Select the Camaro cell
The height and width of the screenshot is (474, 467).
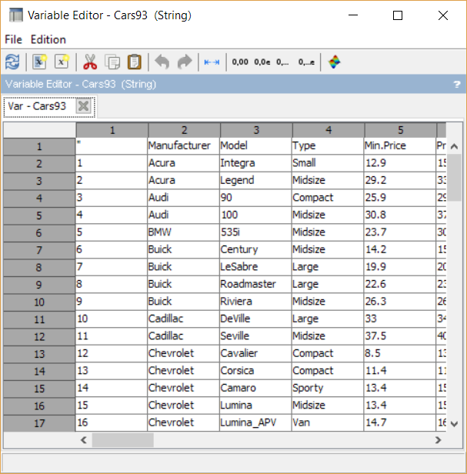255,388
